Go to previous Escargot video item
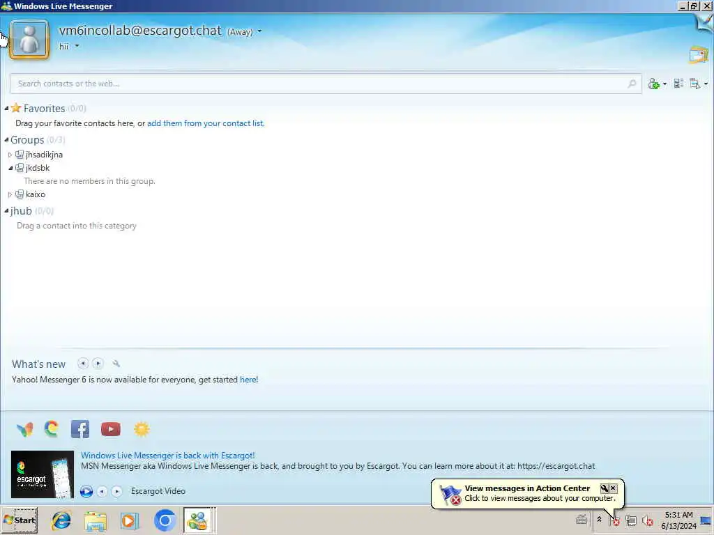714x535 pixels. click(102, 491)
